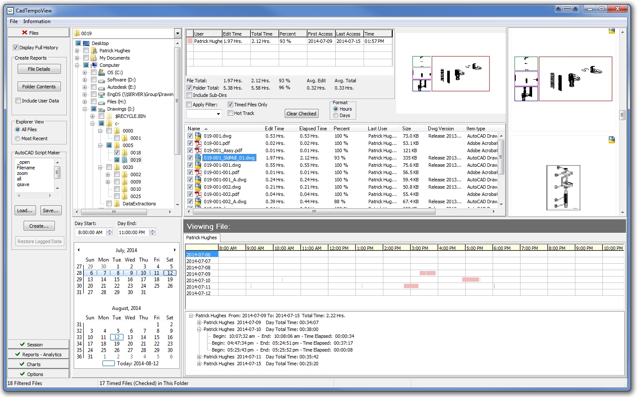
Task: Click the red X icon beside Files
Action: click(24, 33)
